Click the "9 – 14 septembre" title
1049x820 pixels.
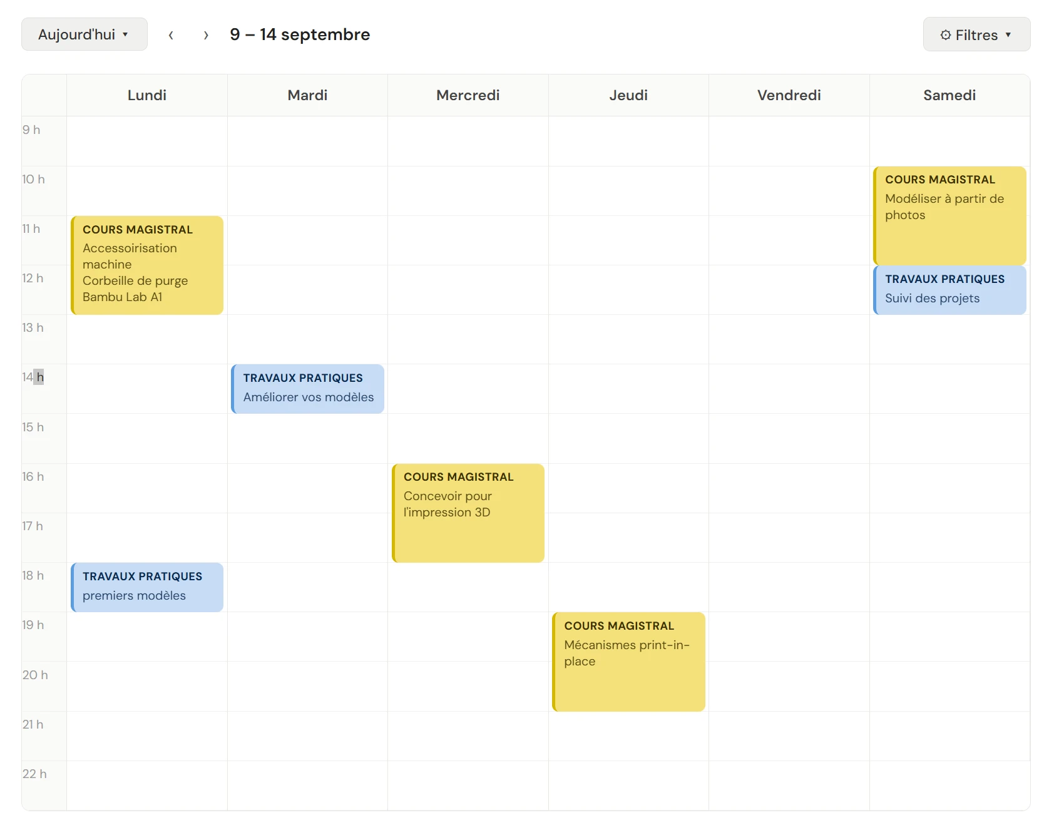pos(300,34)
